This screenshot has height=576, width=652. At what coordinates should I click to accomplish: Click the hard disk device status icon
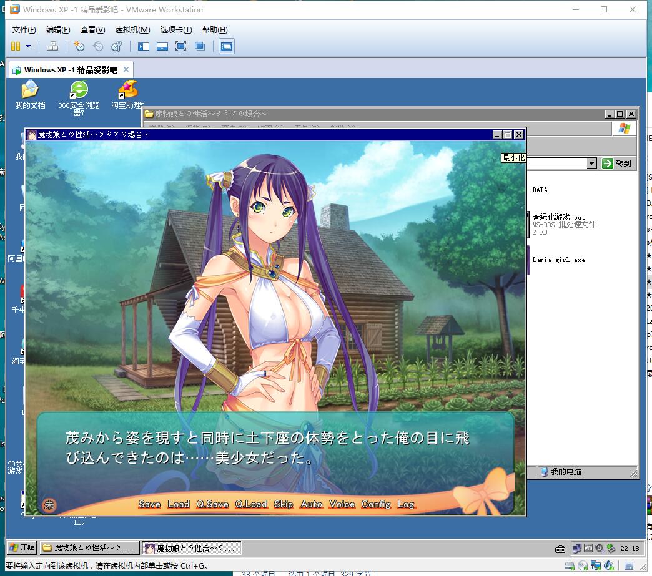570,565
